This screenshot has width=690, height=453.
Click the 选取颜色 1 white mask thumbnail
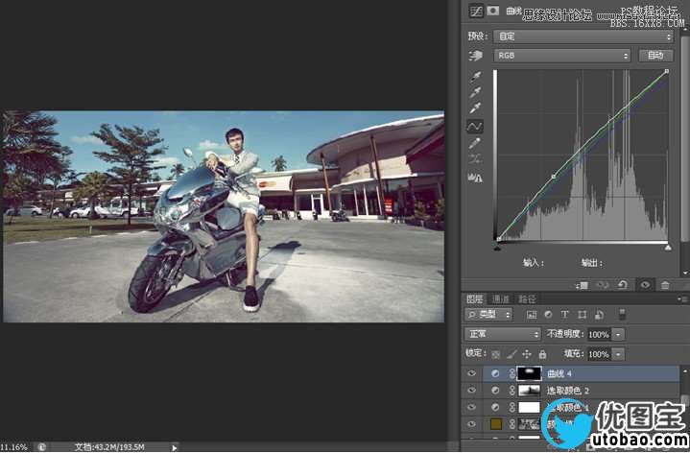[530, 407]
